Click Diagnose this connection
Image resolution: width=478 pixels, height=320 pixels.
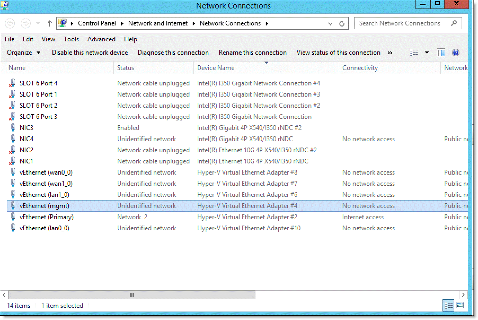coord(173,53)
